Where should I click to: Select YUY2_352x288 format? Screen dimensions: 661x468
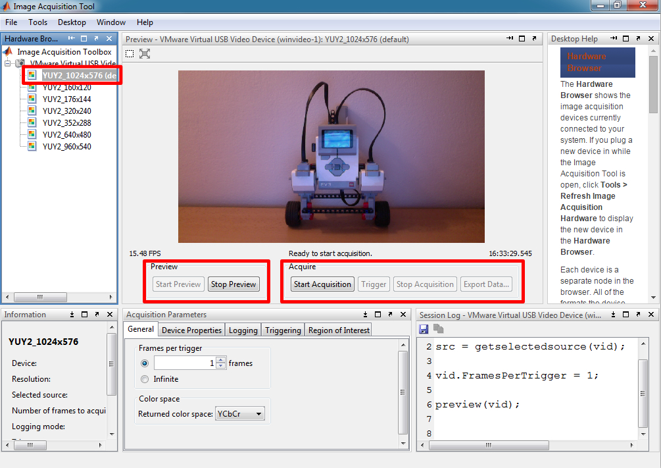tap(66, 123)
